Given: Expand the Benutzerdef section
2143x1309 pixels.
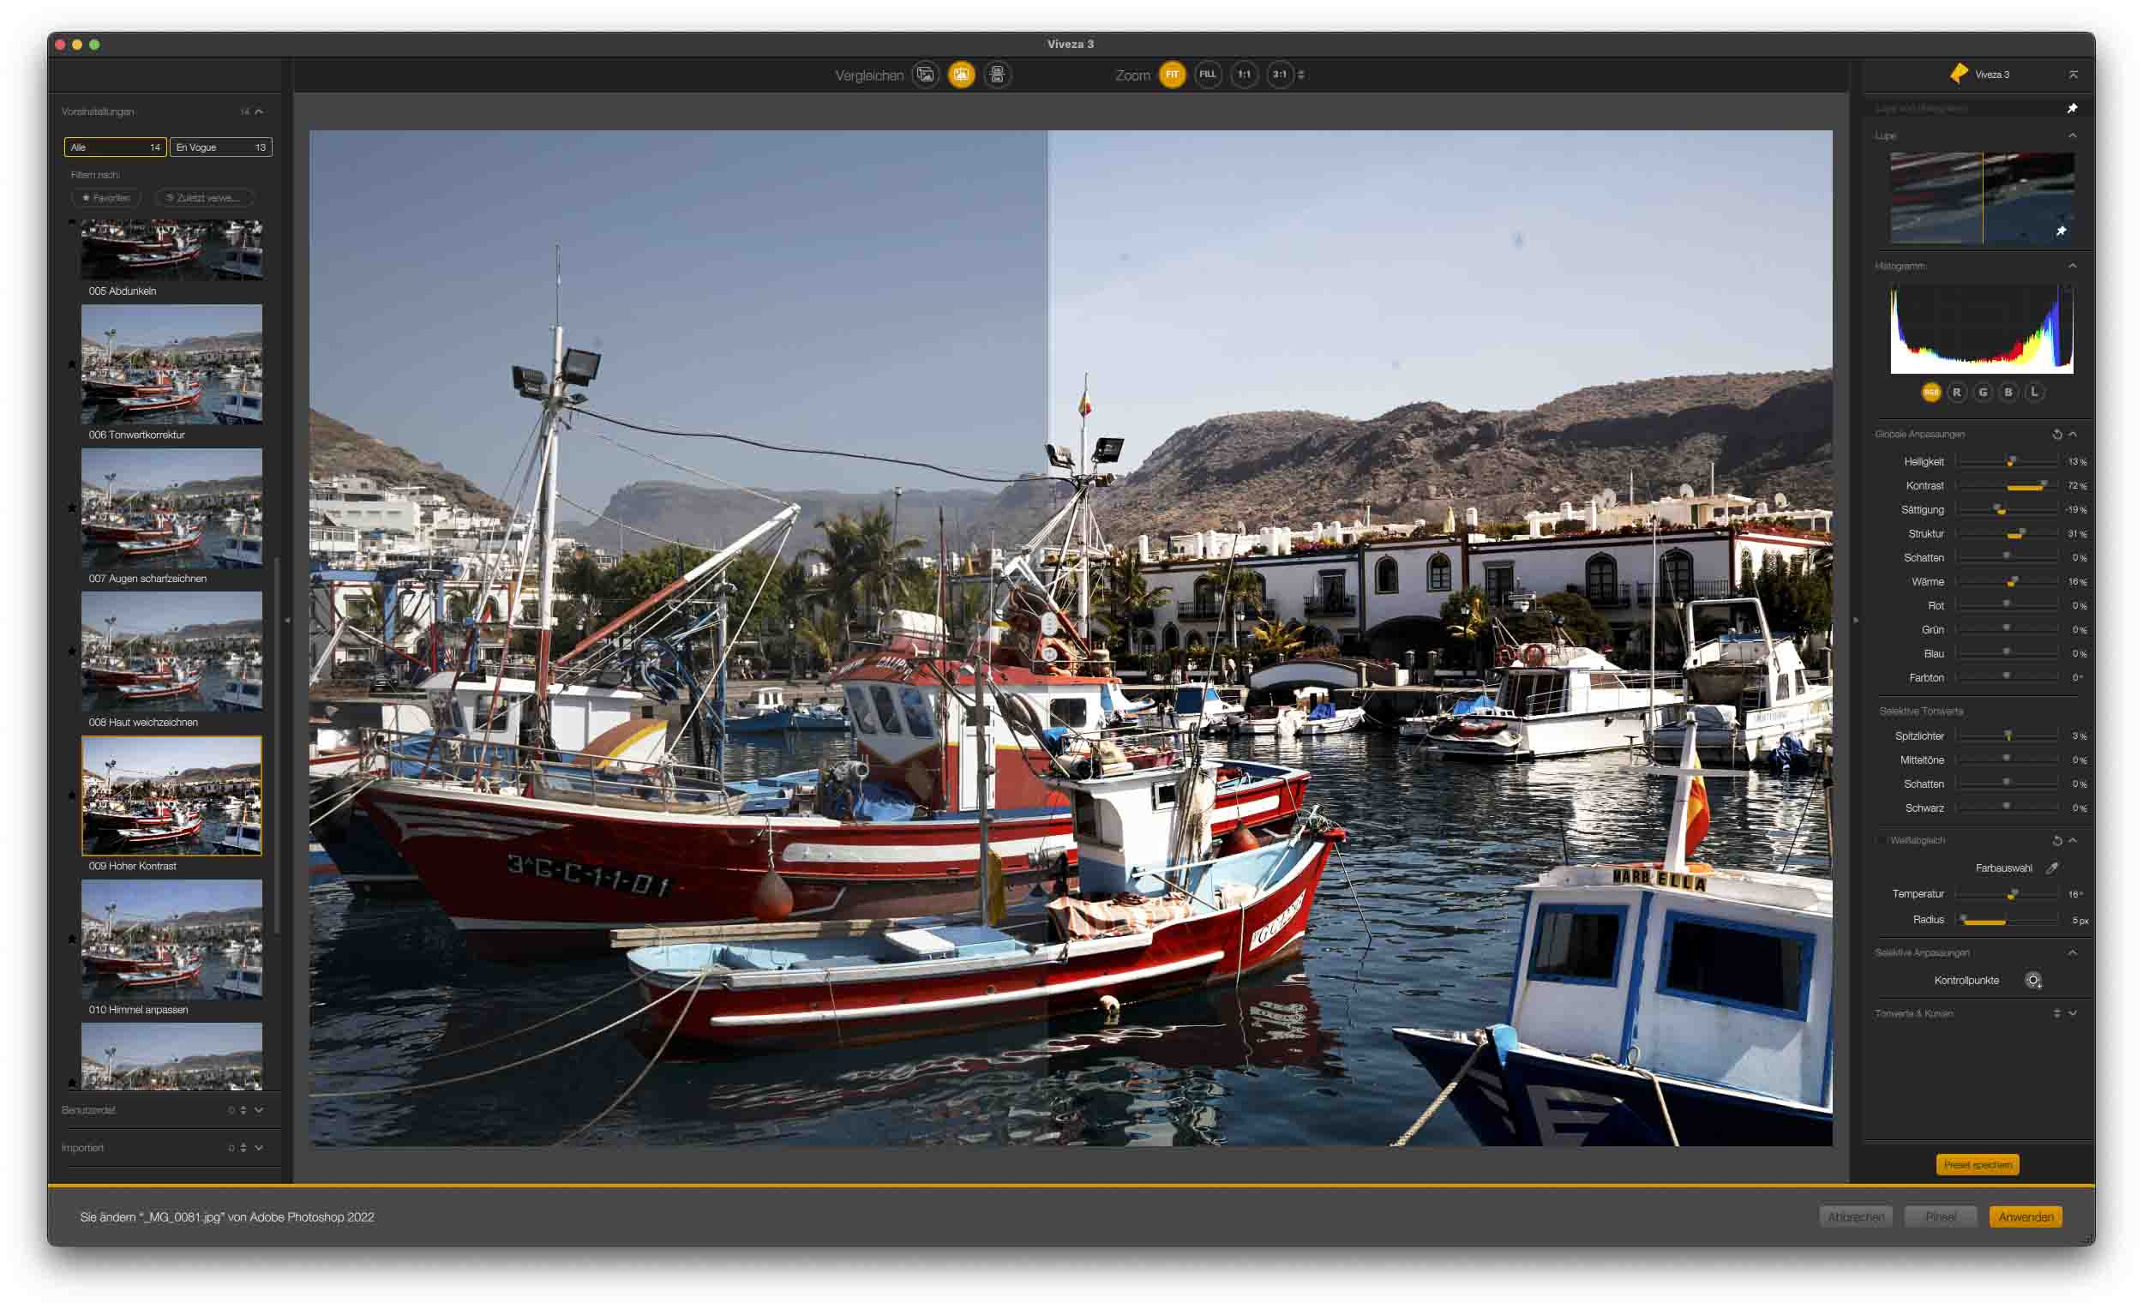Looking at the screenshot, I should tap(259, 1110).
